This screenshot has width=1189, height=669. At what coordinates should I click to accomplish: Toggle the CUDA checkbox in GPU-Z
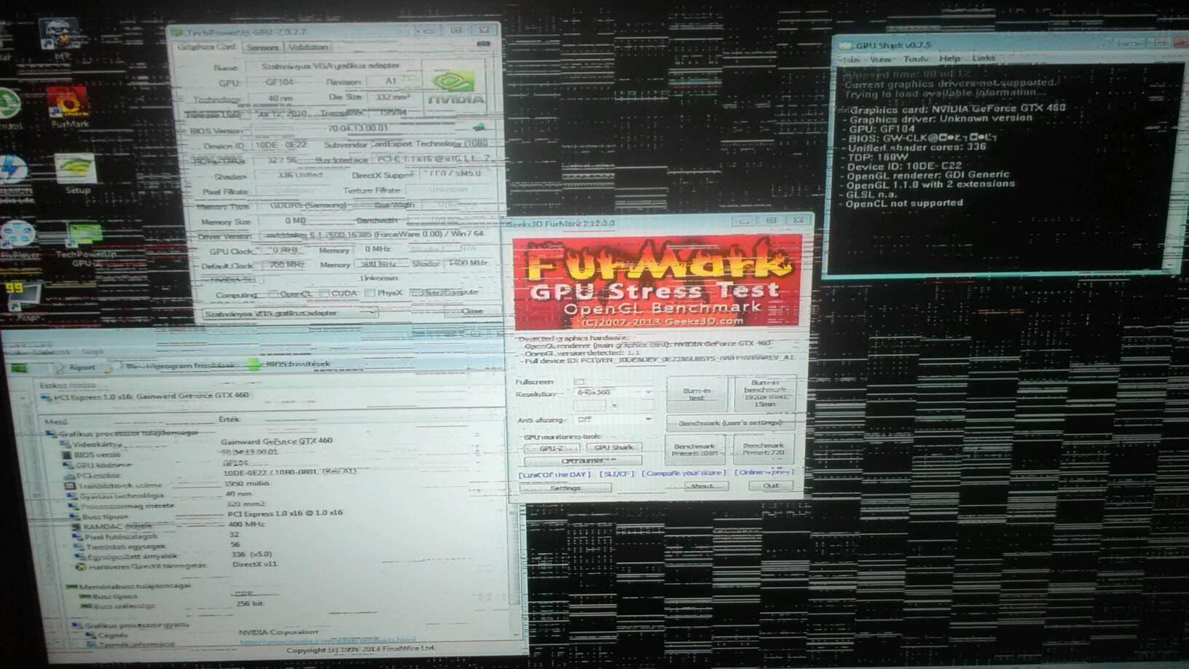(x=323, y=293)
